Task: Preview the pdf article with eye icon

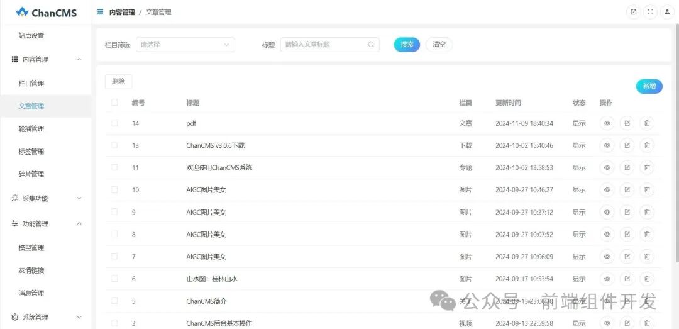Action: coord(607,123)
